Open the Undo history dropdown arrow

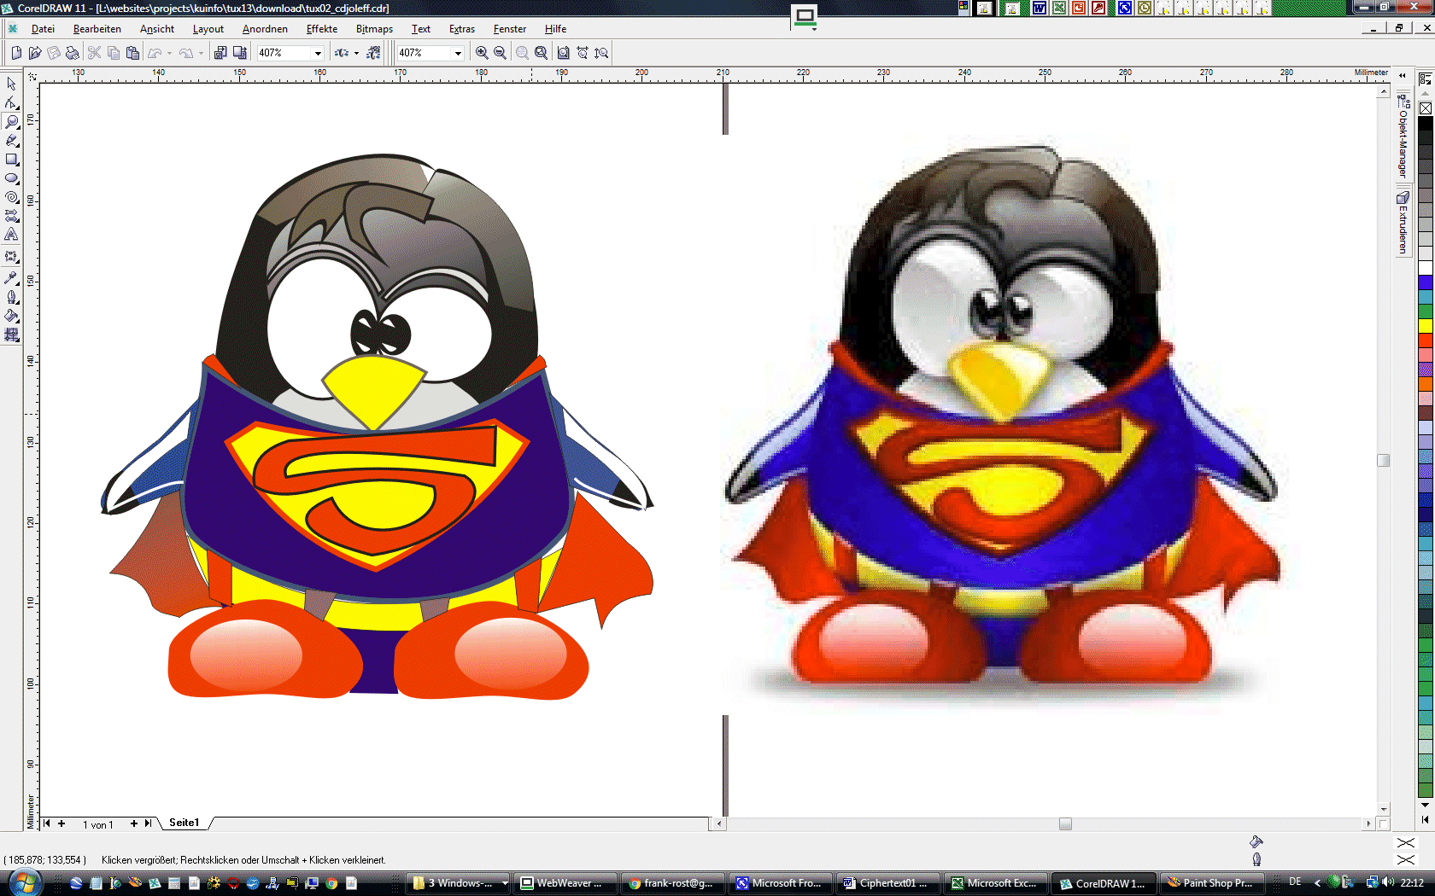click(x=169, y=53)
